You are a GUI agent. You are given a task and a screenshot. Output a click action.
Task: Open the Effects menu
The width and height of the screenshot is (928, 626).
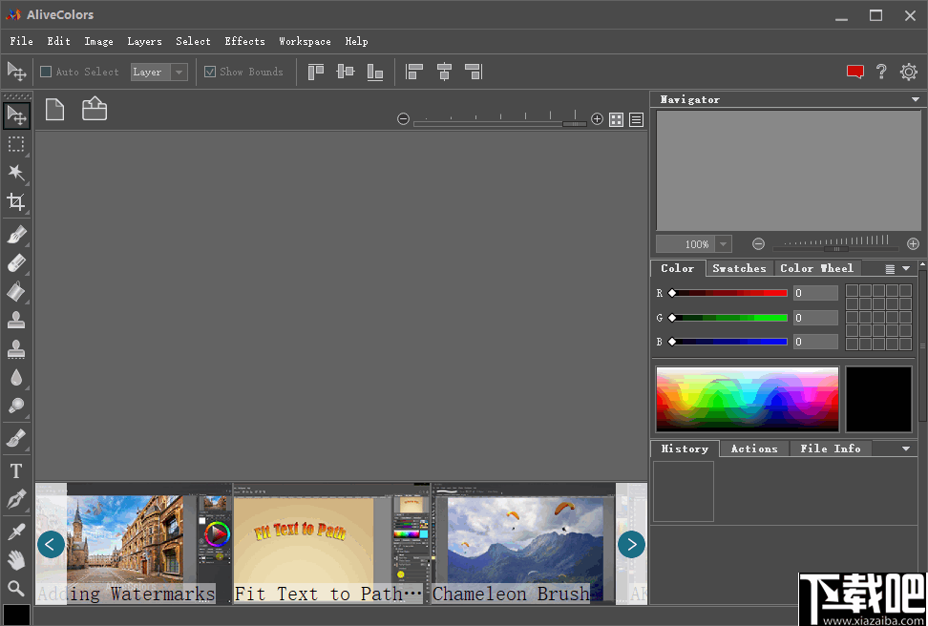pos(244,41)
